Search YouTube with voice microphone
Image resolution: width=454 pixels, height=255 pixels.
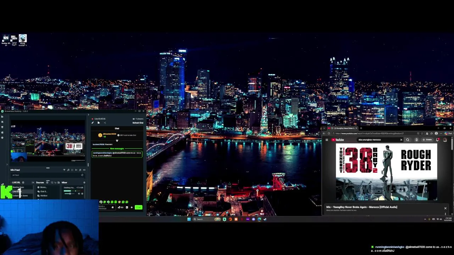point(417,140)
